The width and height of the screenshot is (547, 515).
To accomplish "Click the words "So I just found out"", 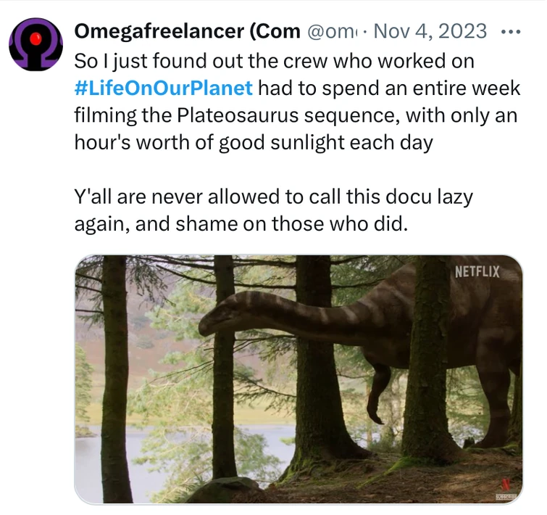I will tap(138, 62).
